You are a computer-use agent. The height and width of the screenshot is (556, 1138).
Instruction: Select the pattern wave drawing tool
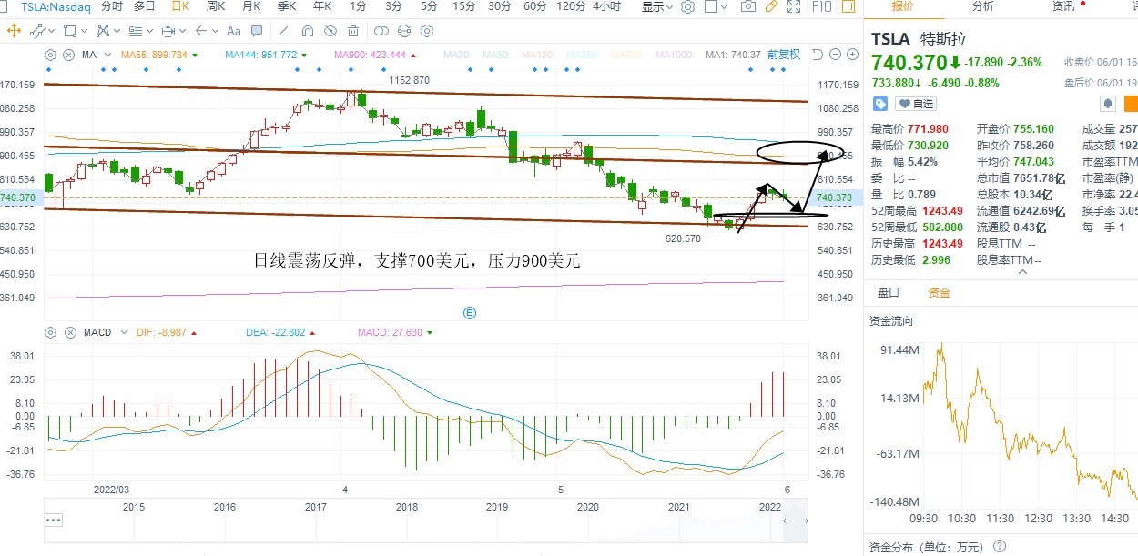[103, 31]
